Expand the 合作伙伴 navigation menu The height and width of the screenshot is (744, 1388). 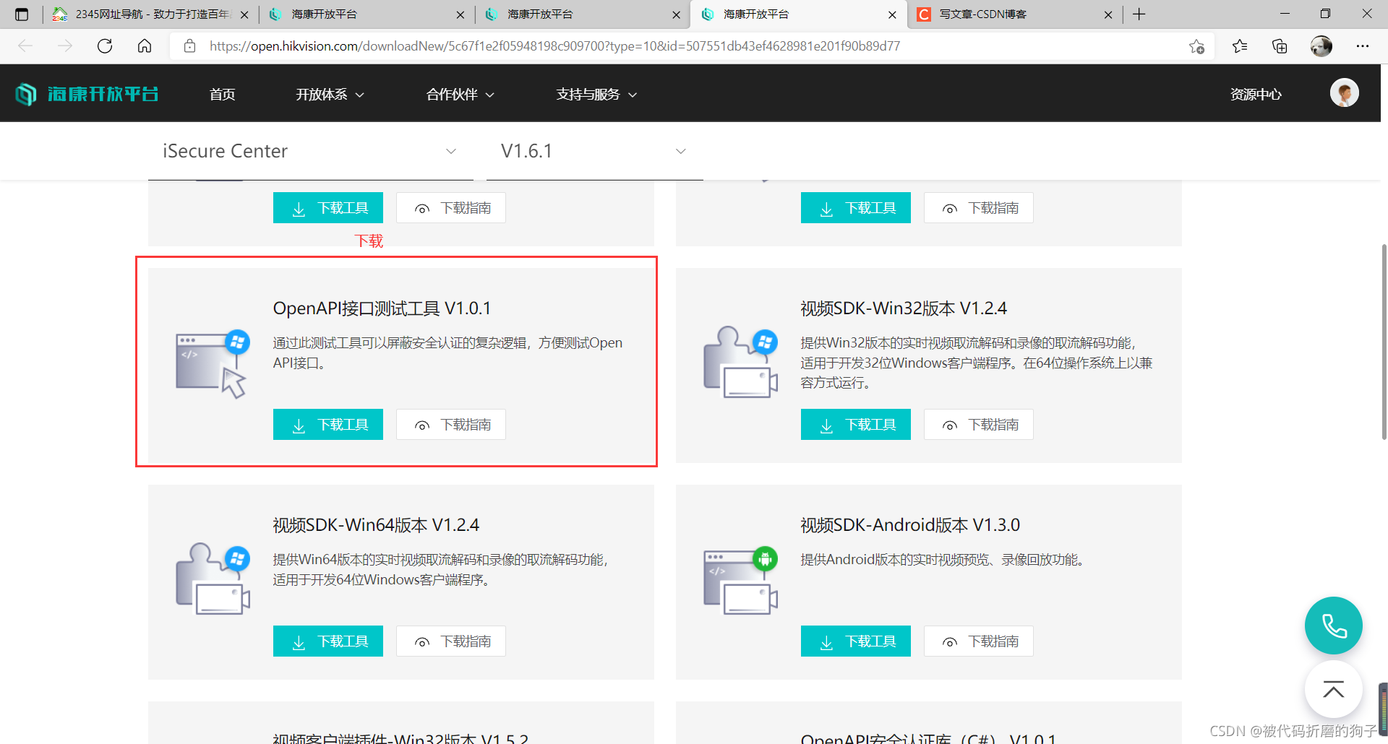point(460,95)
